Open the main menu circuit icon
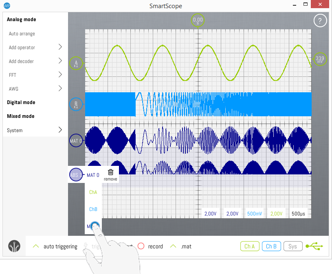 (x=14, y=246)
